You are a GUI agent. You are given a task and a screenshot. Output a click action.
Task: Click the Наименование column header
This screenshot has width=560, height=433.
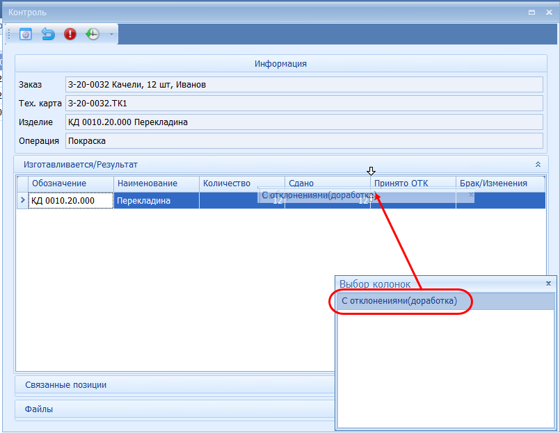pyautogui.click(x=157, y=183)
